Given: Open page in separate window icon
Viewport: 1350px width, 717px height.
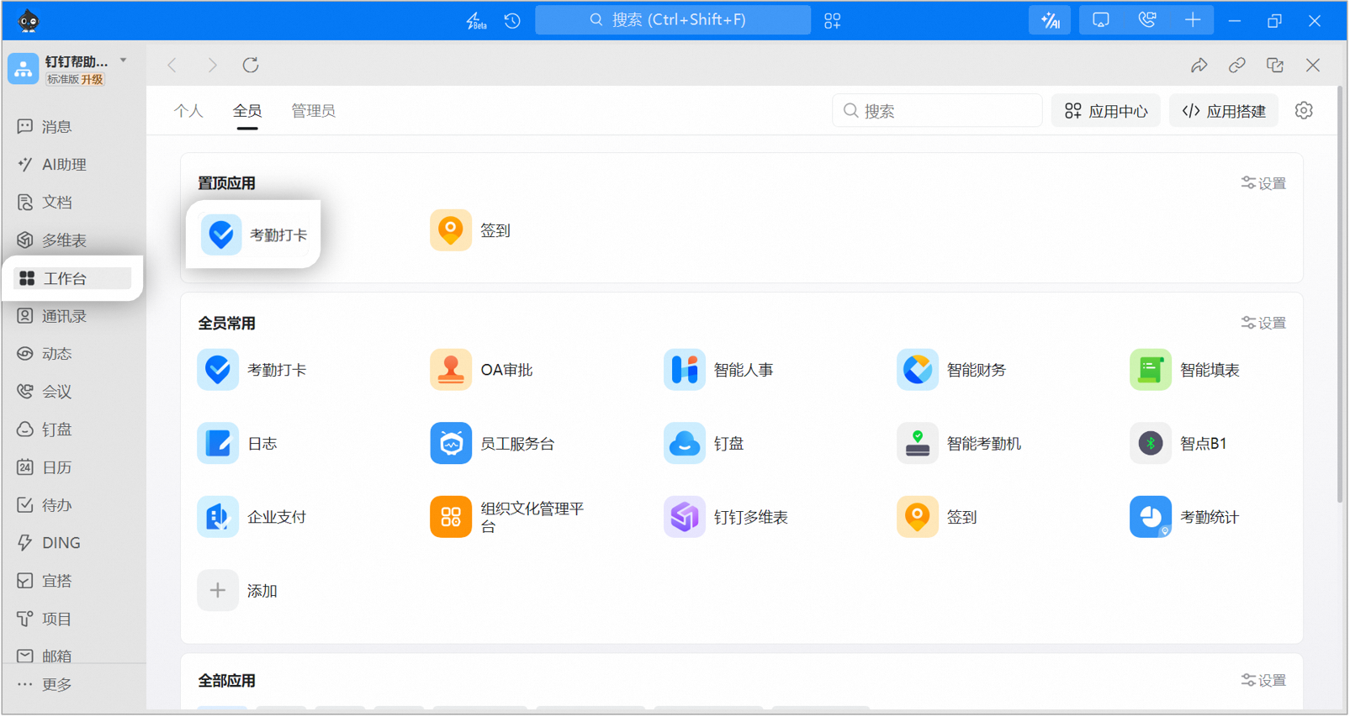Looking at the screenshot, I should (1276, 66).
